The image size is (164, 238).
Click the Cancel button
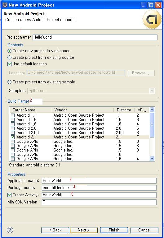coord(144,230)
